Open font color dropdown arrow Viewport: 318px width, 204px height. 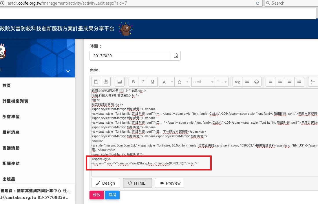click(x=172, y=82)
